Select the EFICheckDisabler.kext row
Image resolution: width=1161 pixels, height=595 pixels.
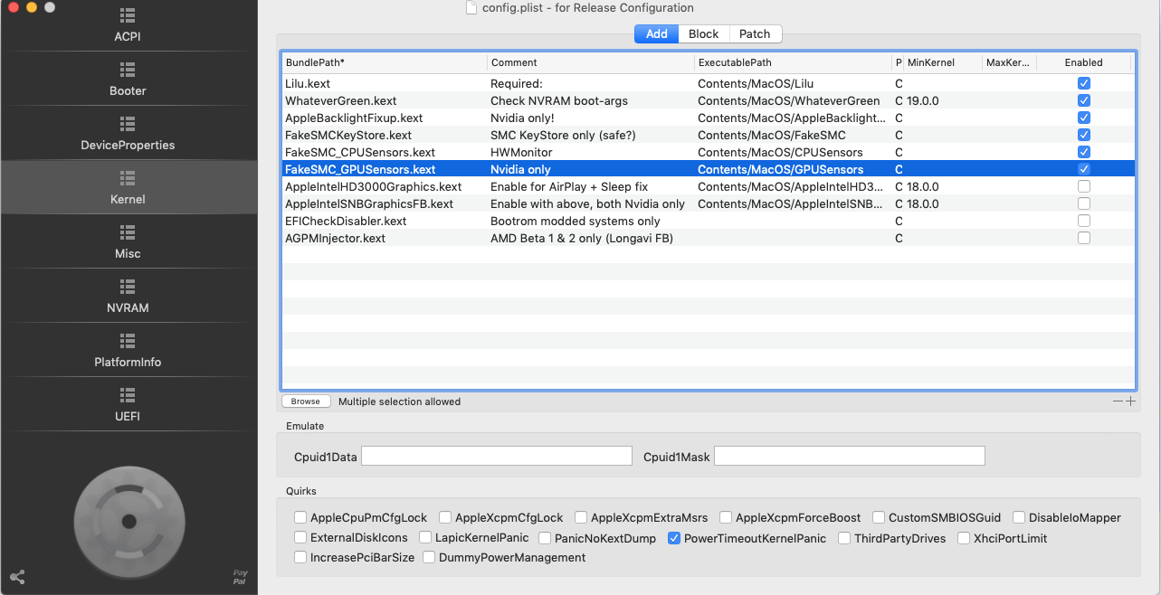coord(709,221)
